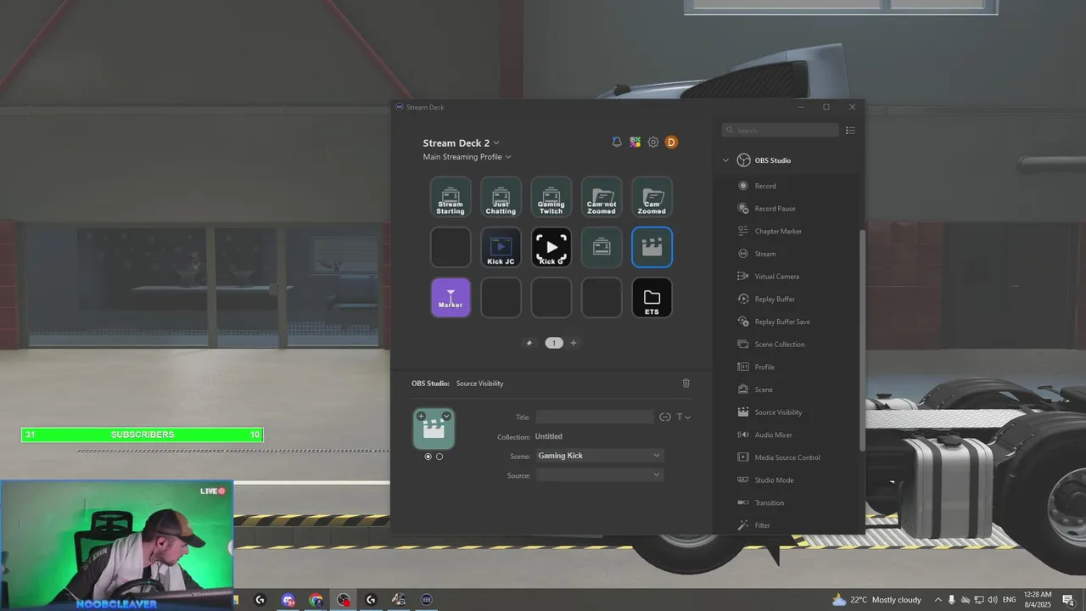This screenshot has height=611, width=1086.
Task: Click the Title input field
Action: pos(594,417)
